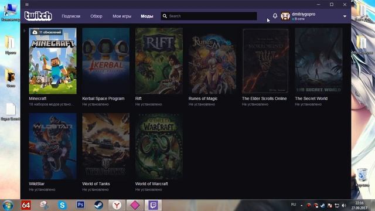Open Skype from the taskbar
The height and width of the screenshot is (211, 375).
pyautogui.click(x=62, y=205)
